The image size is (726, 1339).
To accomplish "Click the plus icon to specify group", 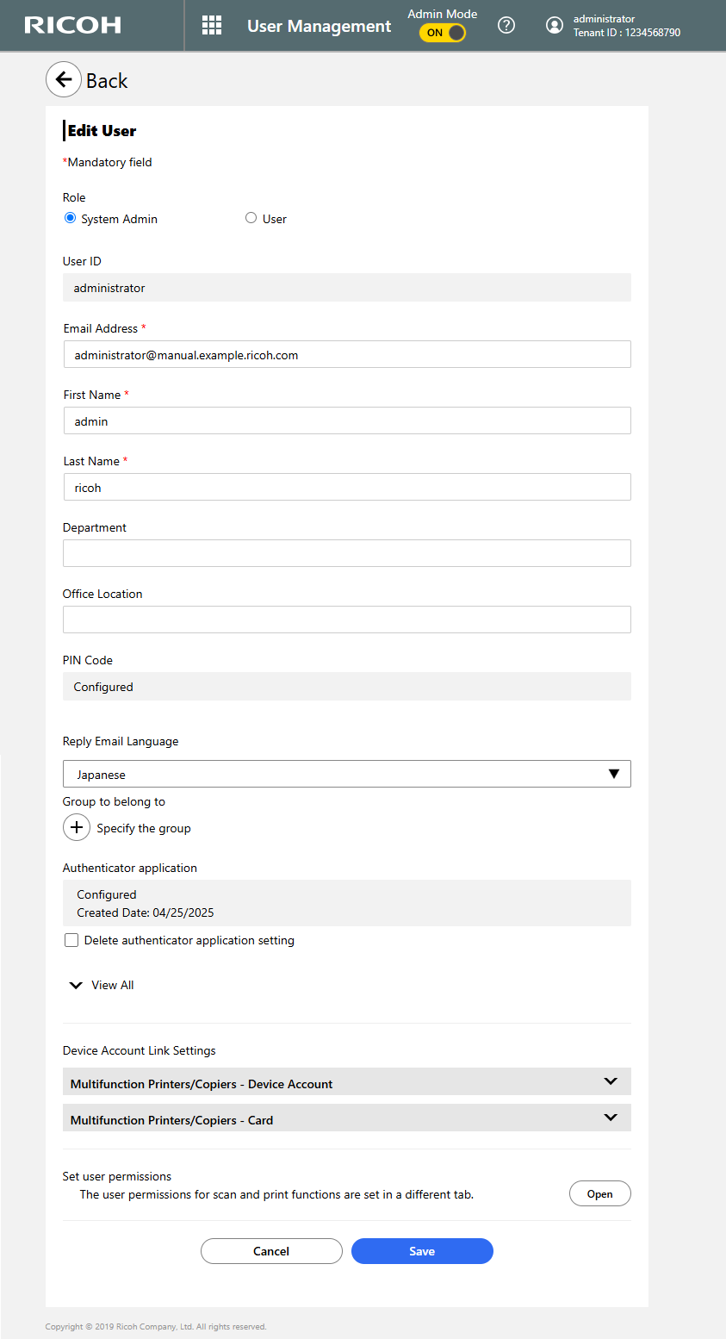I will point(77,828).
